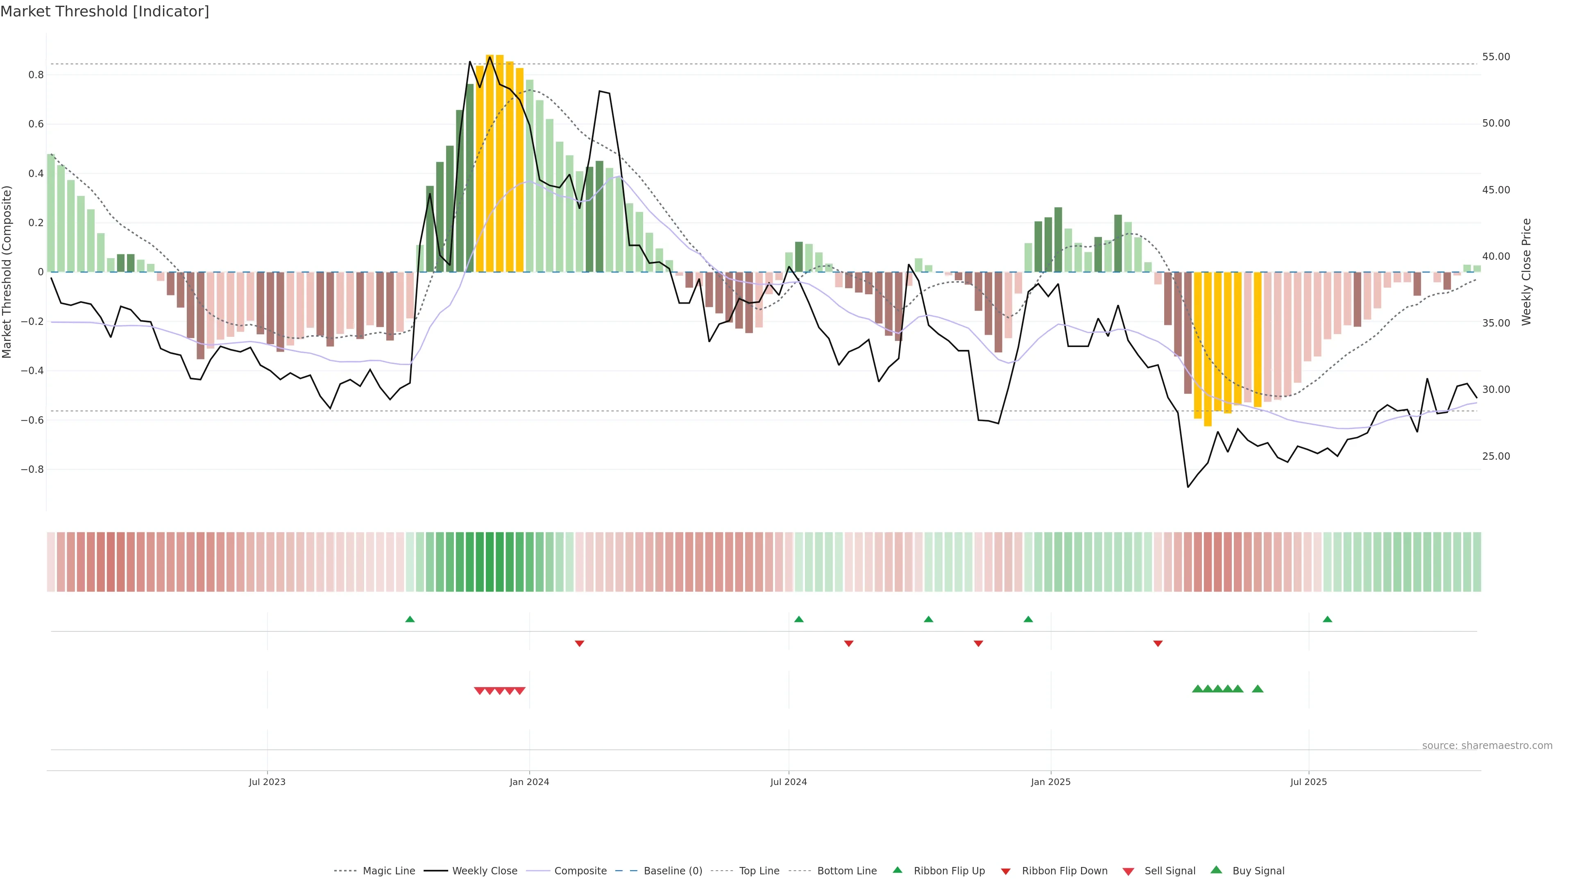Click the first ribbon flip up triangle
This screenshot has height=885, width=1573.
[410, 619]
